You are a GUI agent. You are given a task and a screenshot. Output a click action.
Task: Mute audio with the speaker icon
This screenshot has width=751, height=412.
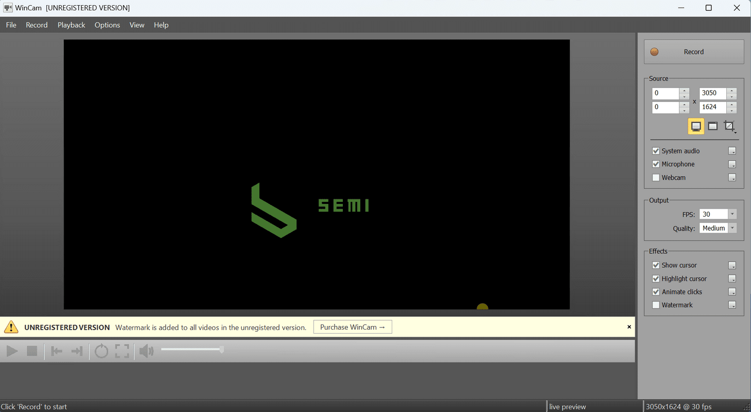pos(147,351)
